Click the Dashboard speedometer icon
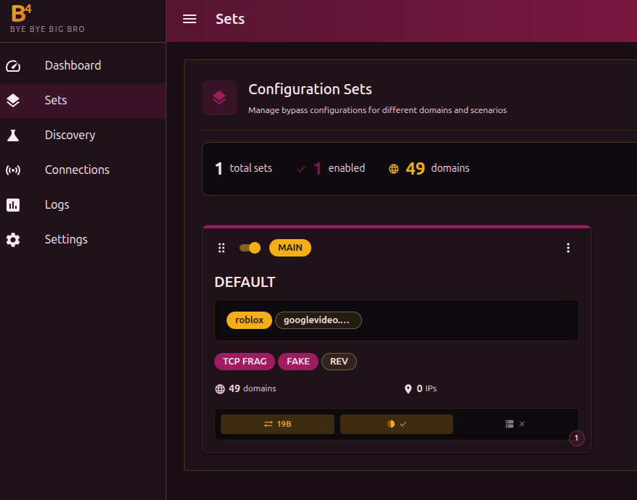 [13, 66]
